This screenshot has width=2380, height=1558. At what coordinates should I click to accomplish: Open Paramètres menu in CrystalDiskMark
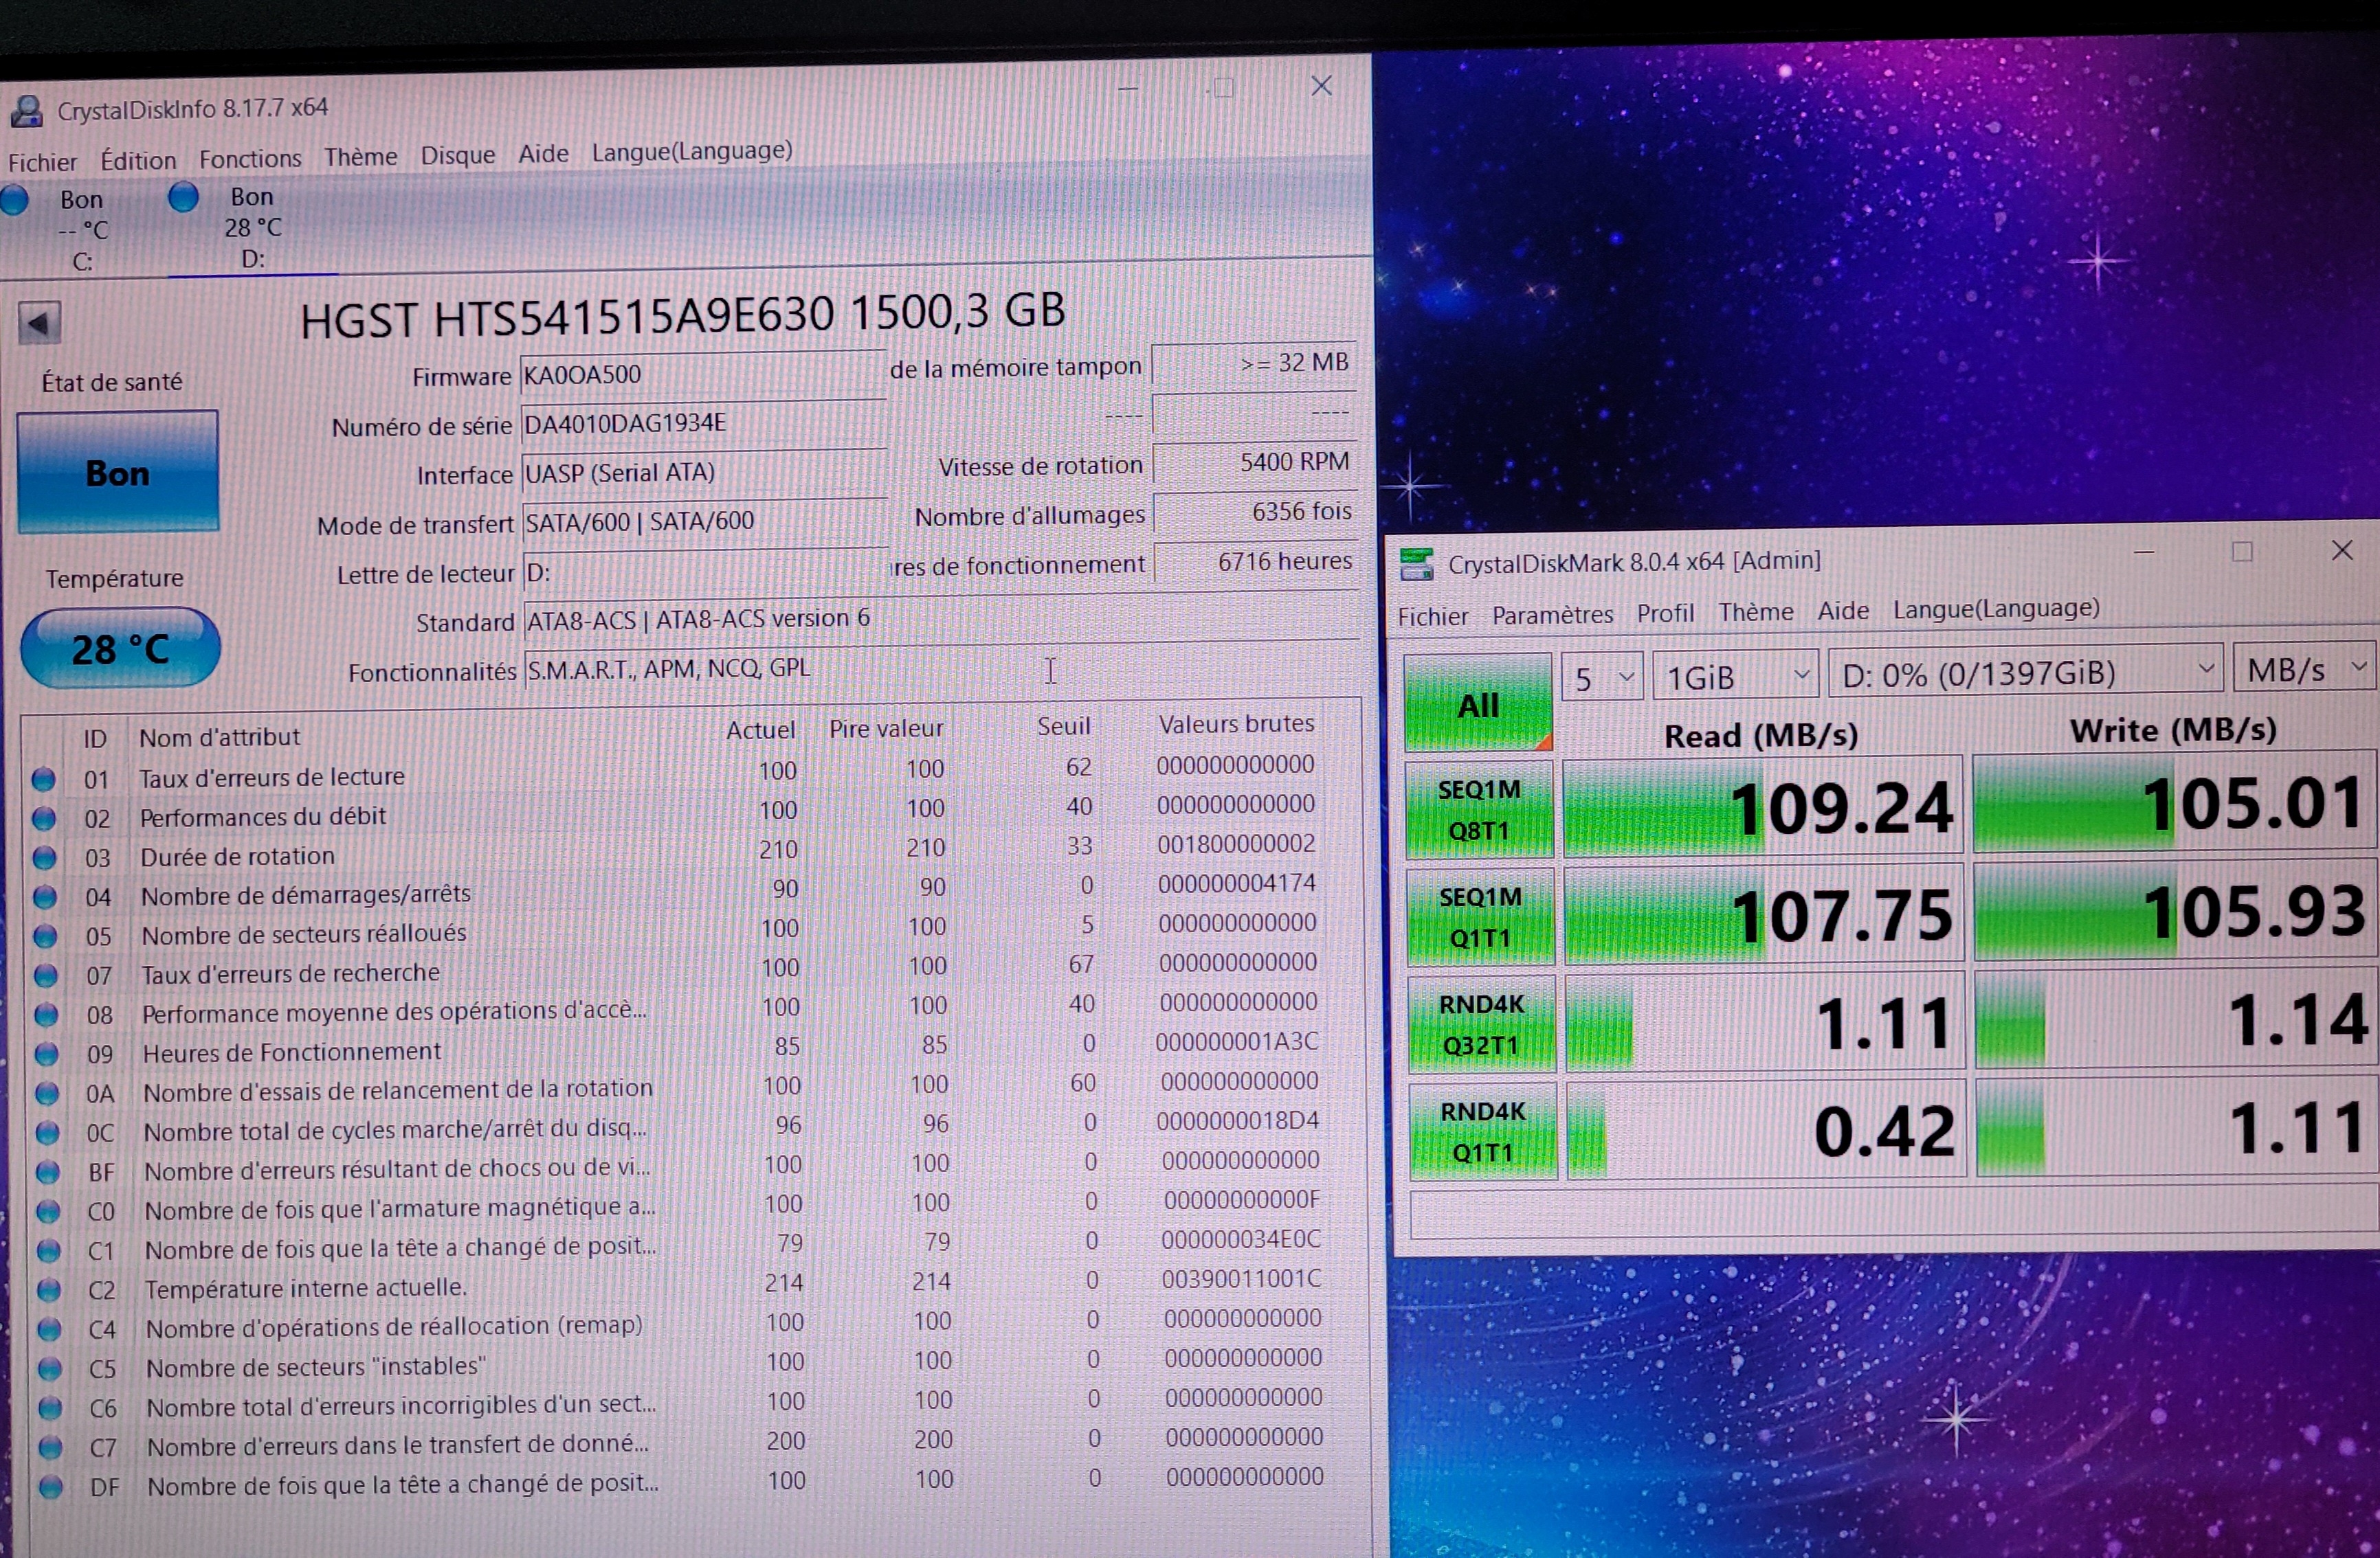tap(1552, 615)
